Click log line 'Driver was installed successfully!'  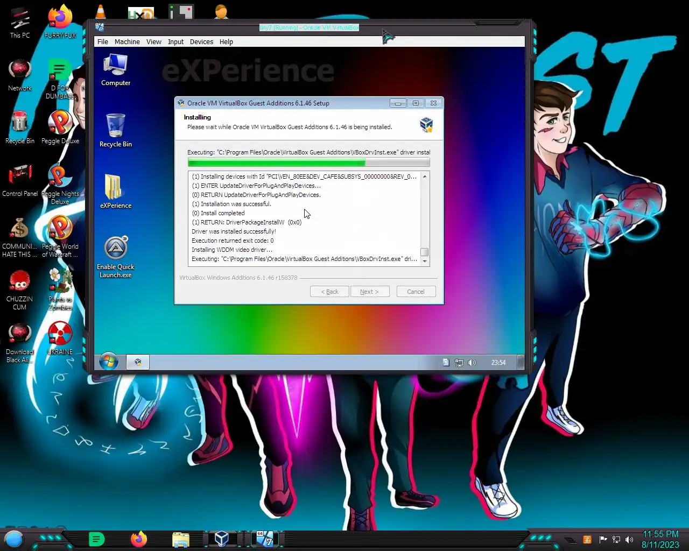234,231
